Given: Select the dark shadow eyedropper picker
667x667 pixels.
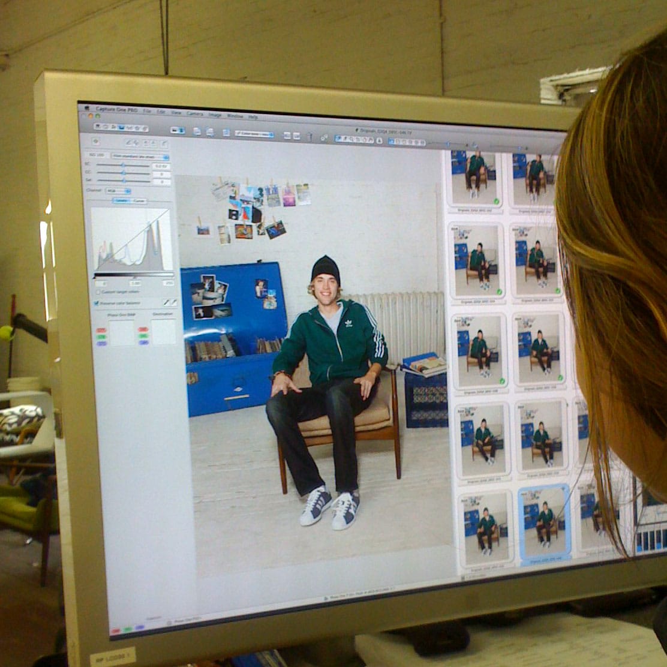Looking at the screenshot, I should pyautogui.click(x=166, y=302).
